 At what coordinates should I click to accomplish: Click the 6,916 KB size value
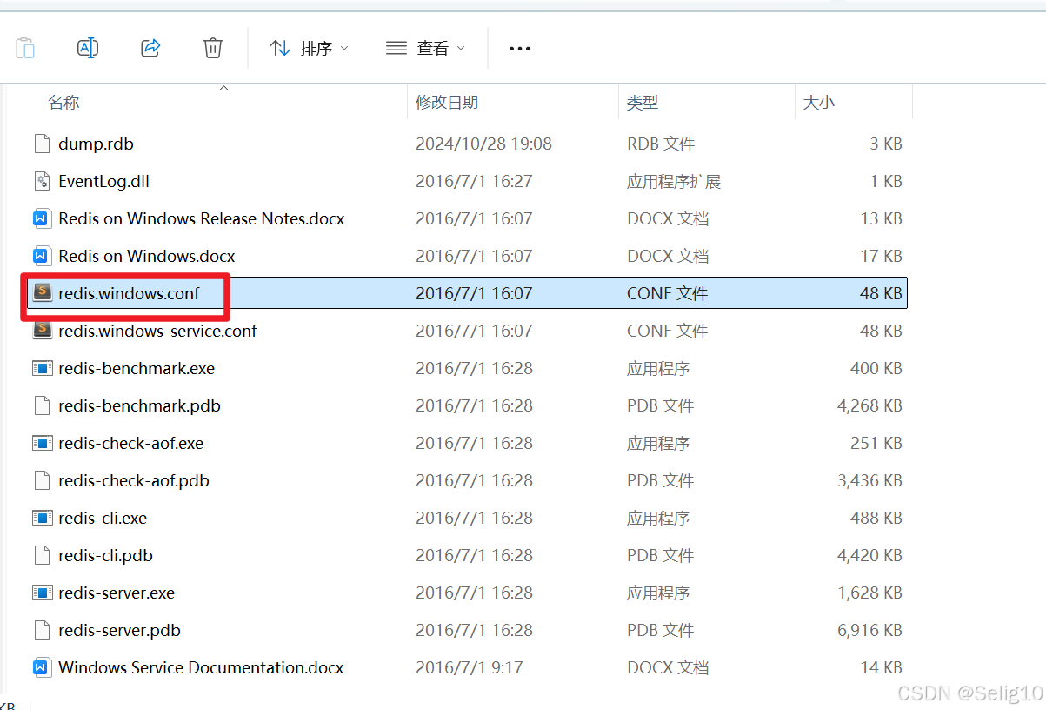coord(869,630)
